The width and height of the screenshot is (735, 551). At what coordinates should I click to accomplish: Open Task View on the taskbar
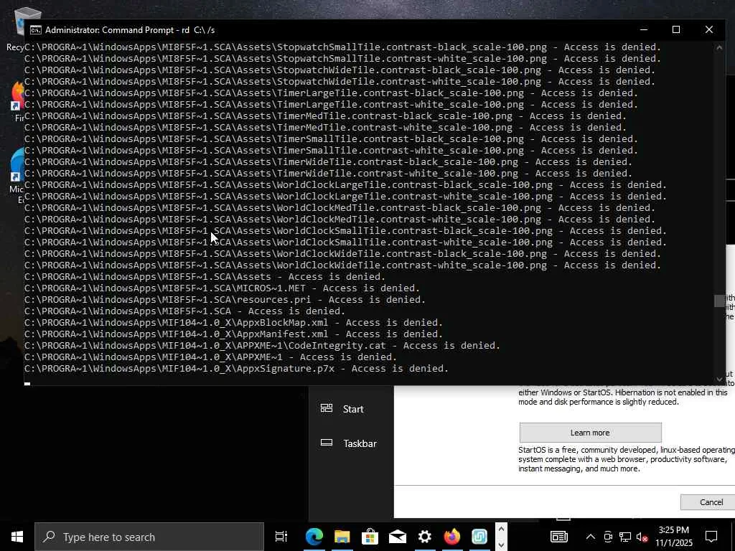click(x=281, y=537)
